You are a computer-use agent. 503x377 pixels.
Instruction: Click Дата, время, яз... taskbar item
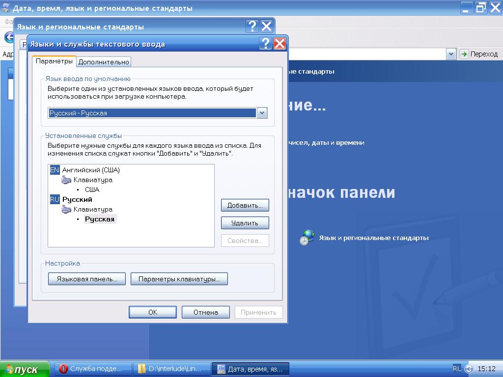click(x=251, y=369)
